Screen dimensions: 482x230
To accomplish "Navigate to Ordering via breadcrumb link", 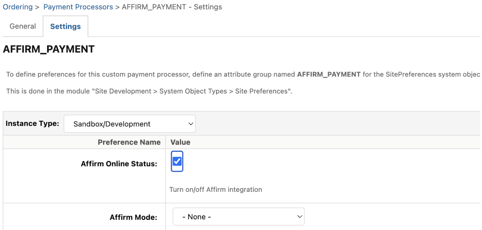I will pyautogui.click(x=18, y=7).
